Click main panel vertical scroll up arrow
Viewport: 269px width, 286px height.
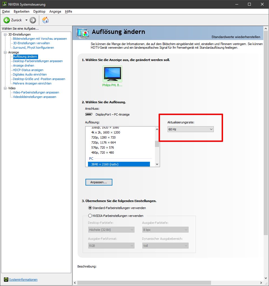click(266, 29)
